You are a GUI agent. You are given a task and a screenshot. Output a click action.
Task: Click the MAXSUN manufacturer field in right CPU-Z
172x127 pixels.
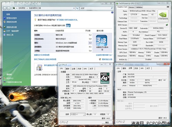(x=147, y=74)
